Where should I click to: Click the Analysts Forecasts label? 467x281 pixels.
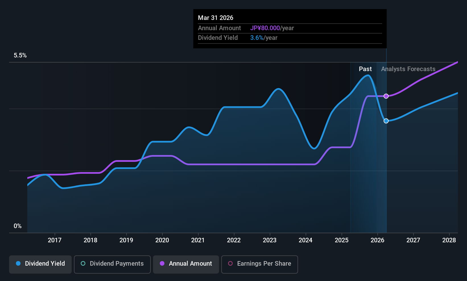[x=408, y=69]
